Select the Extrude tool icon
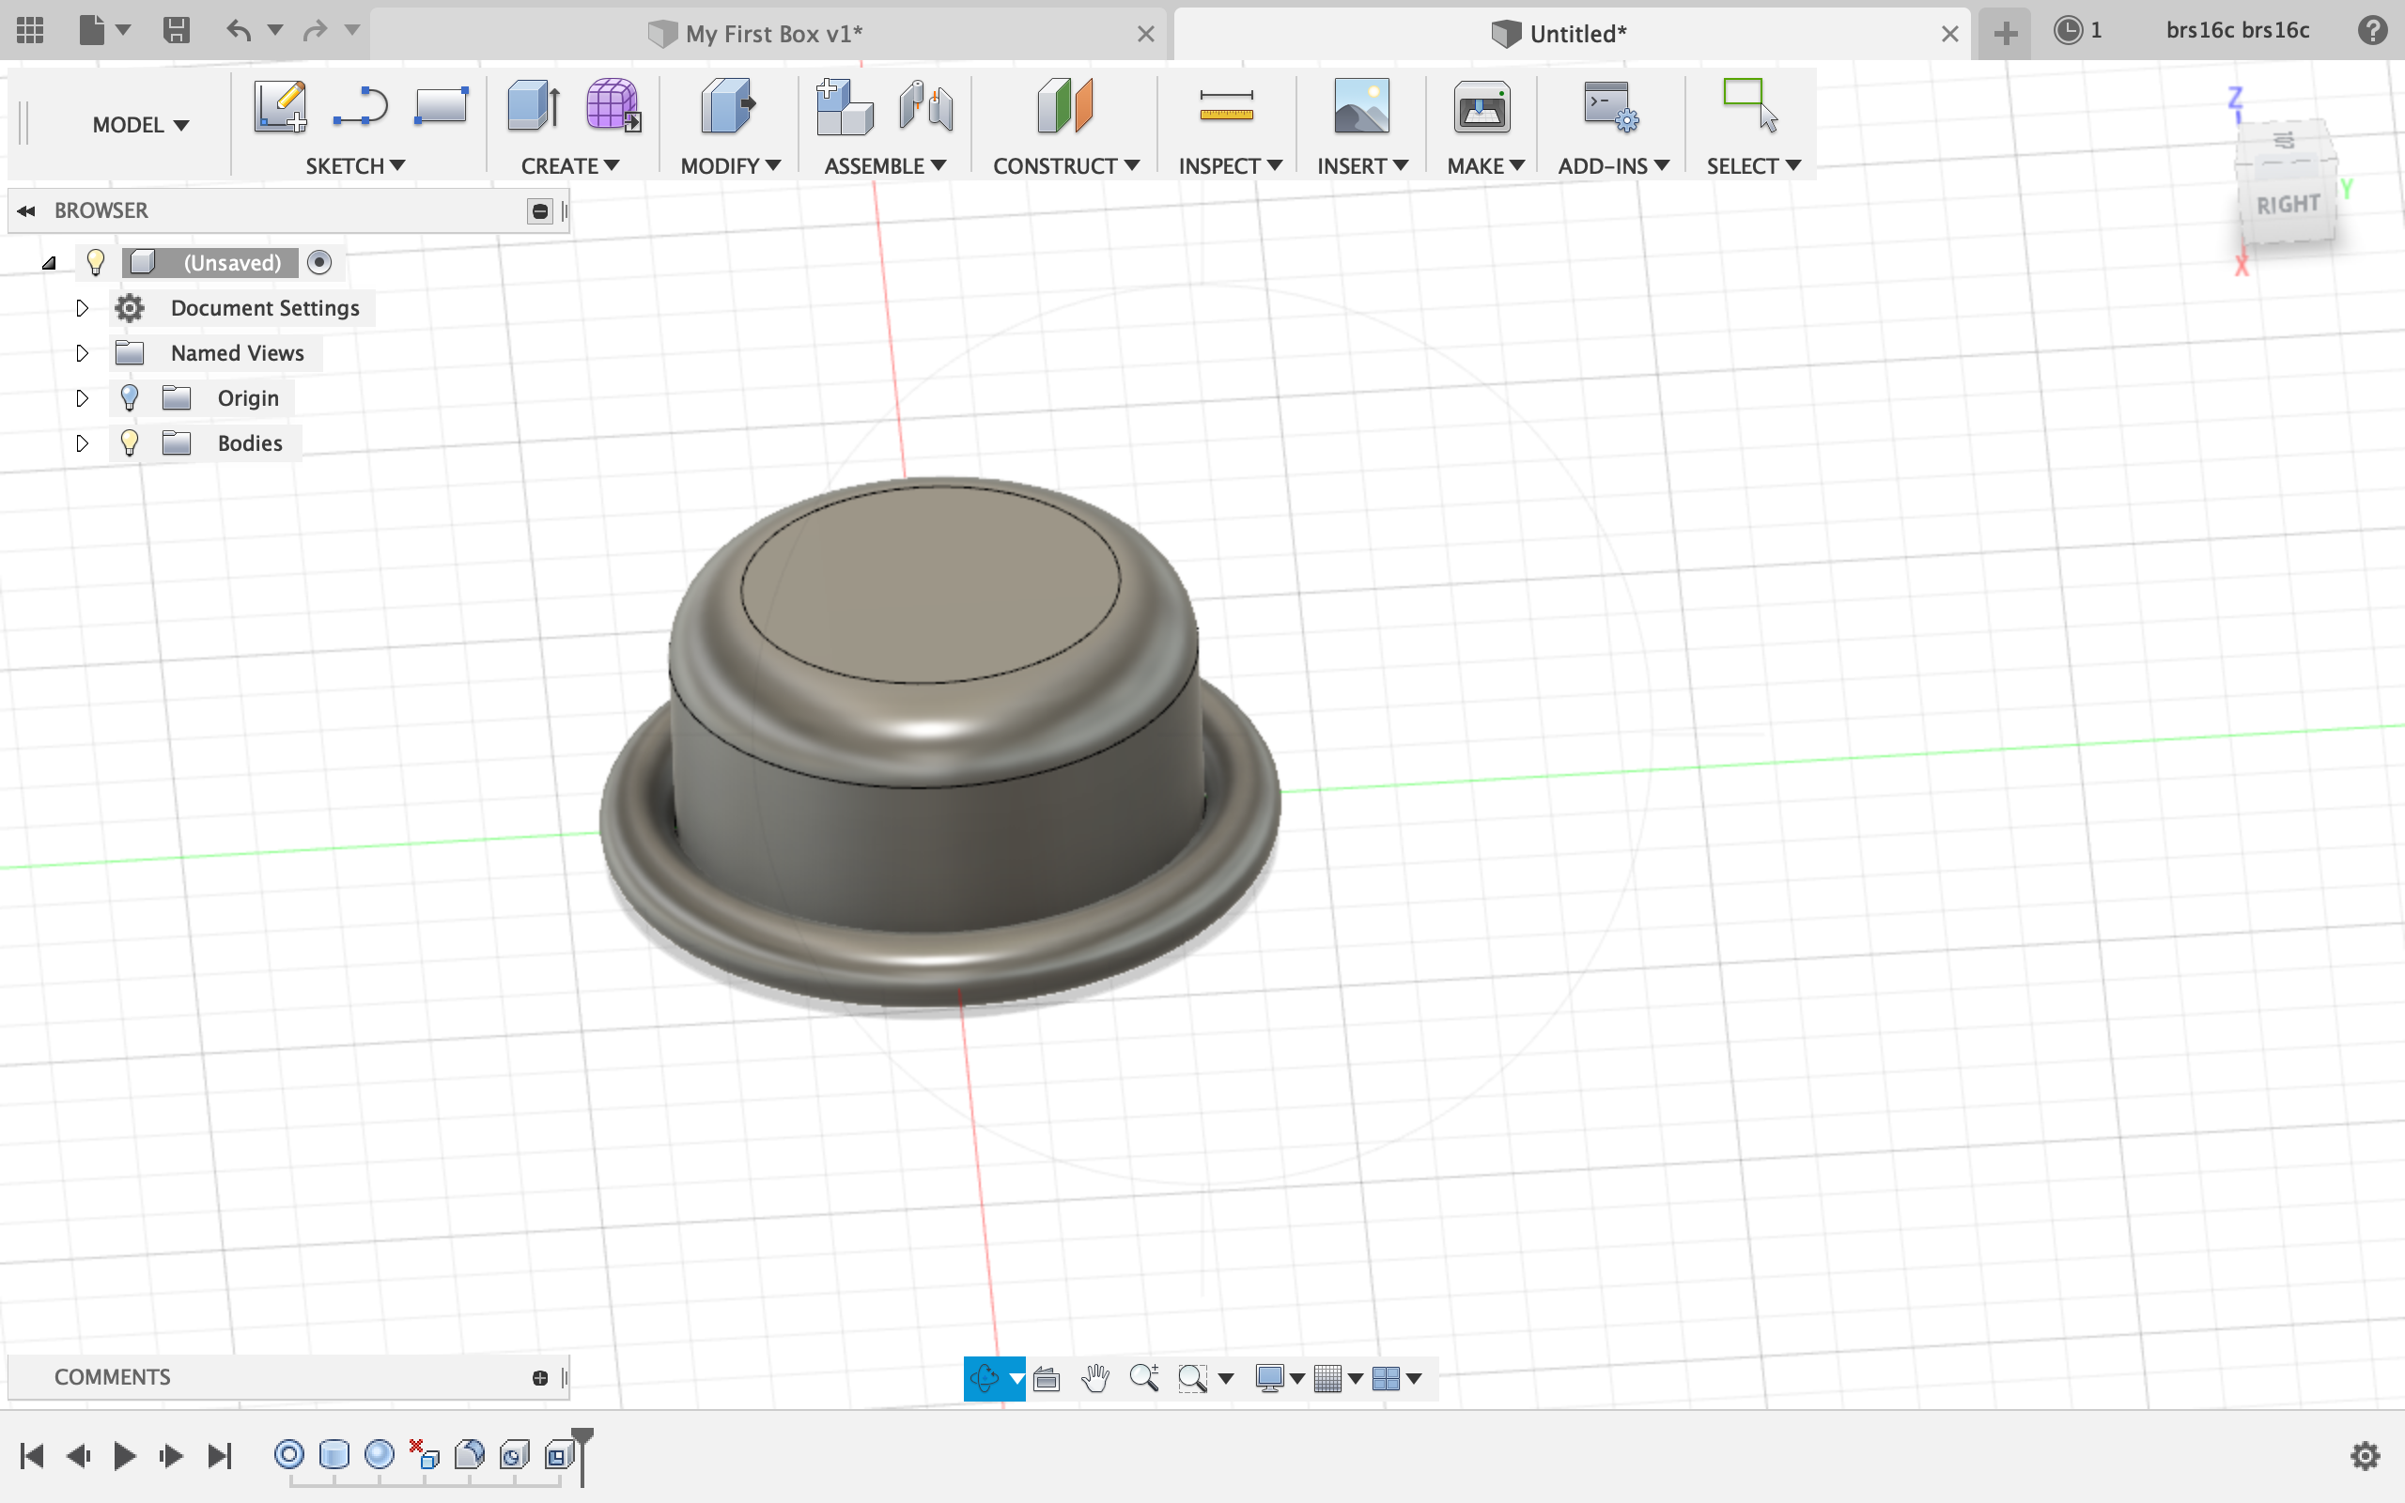This screenshot has width=2405, height=1503. coord(532,105)
